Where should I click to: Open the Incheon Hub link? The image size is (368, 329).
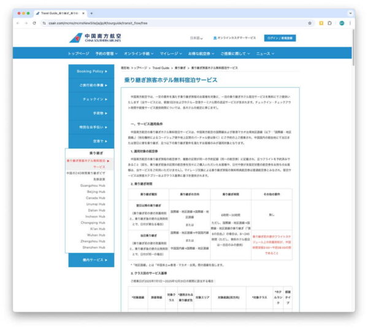click(95, 217)
